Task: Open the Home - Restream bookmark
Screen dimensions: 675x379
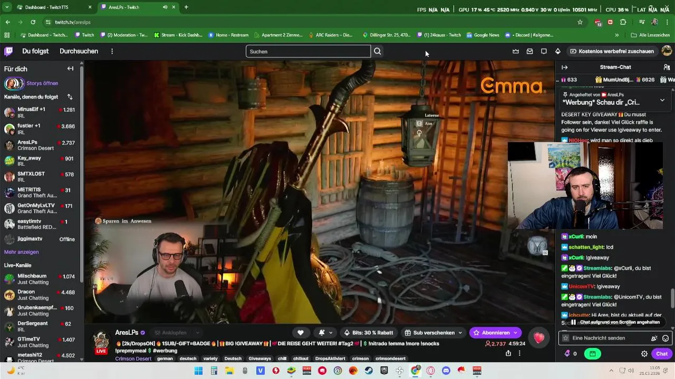Action: (x=228, y=35)
